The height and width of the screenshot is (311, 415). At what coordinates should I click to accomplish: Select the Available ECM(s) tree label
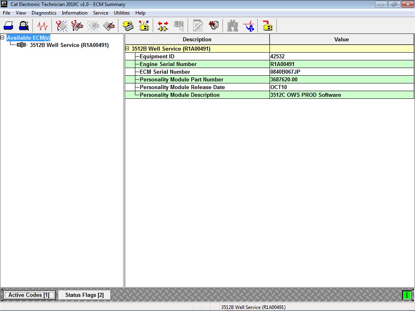click(28, 38)
